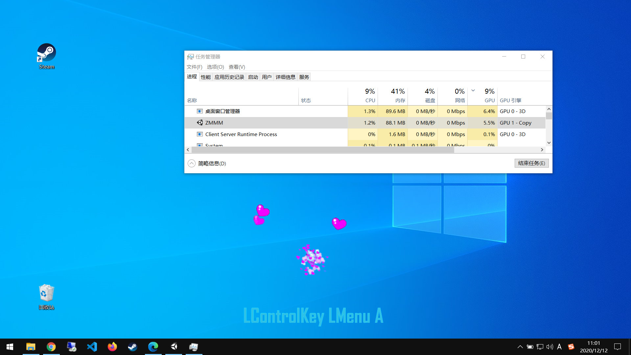Open File Explorer from the taskbar
631x355 pixels.
[x=31, y=346]
